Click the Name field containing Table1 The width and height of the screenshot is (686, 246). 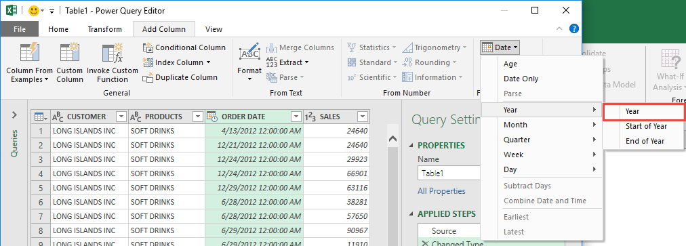point(449,173)
